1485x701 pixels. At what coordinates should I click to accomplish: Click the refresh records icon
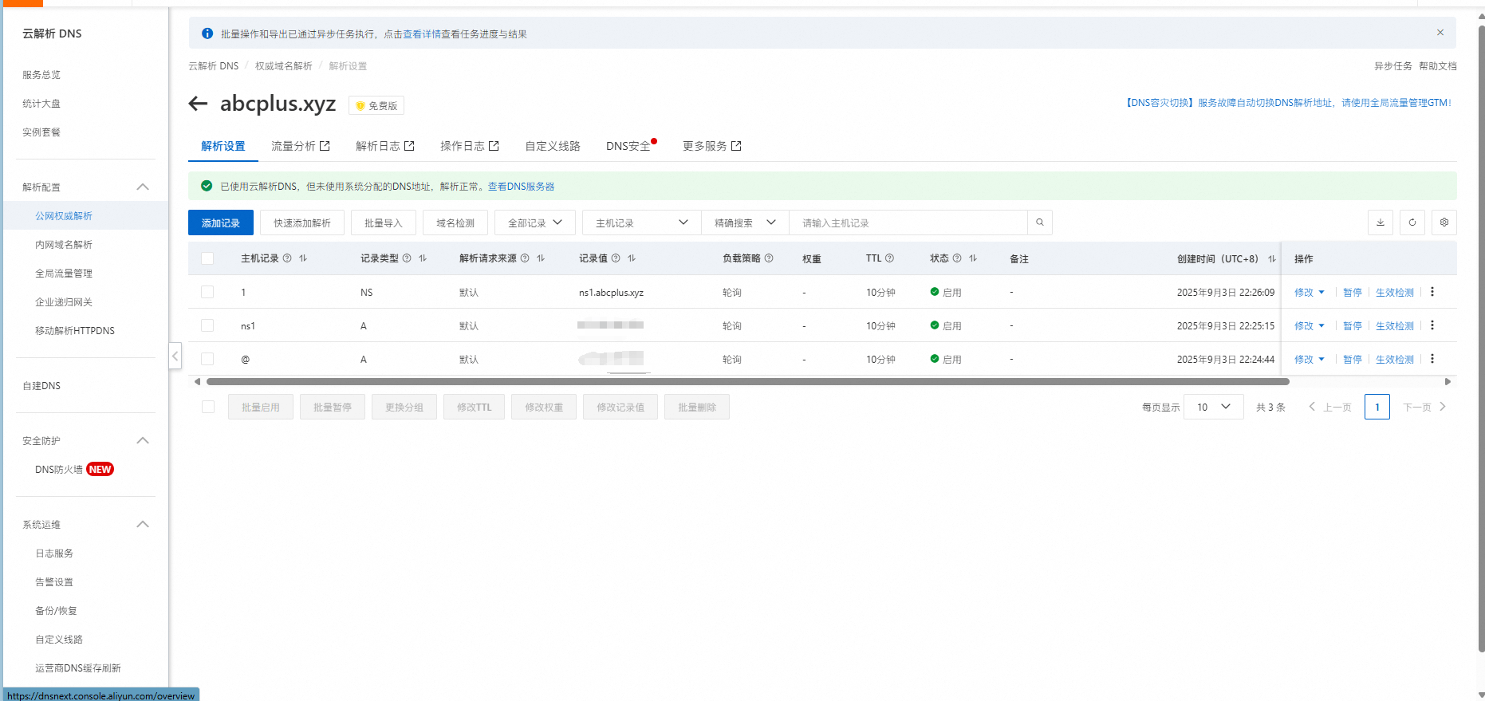pyautogui.click(x=1412, y=223)
